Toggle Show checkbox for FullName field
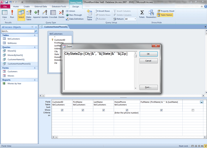Screen dimensions: 207x148 (161, 110)
